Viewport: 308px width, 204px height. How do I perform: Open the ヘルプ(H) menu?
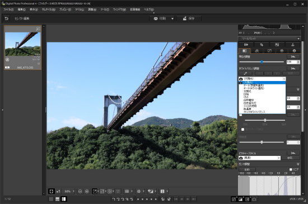(x=149, y=10)
